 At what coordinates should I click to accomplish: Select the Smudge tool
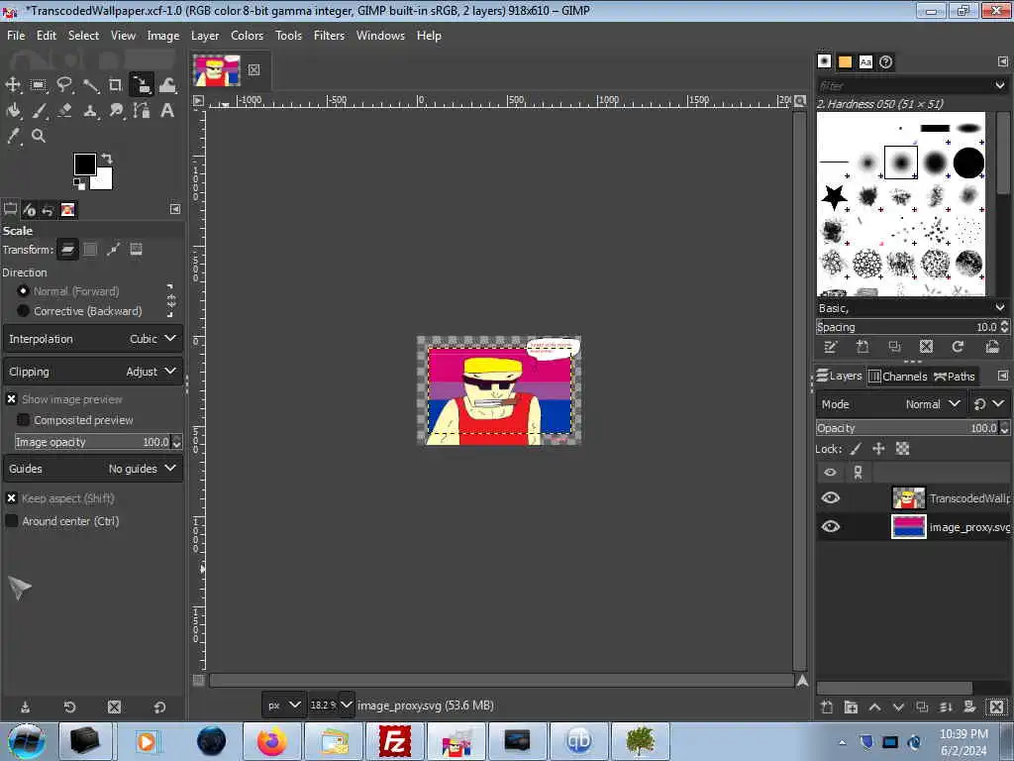[116, 111]
